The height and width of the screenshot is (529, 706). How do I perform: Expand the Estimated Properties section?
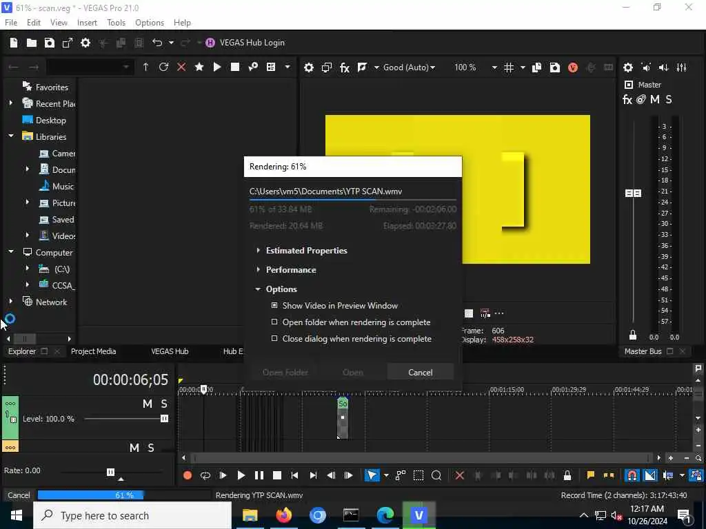[258, 250]
